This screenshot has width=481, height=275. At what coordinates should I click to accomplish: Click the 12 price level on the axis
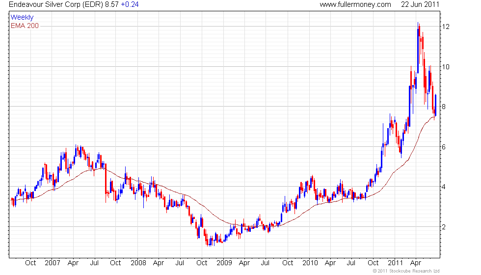click(446, 27)
